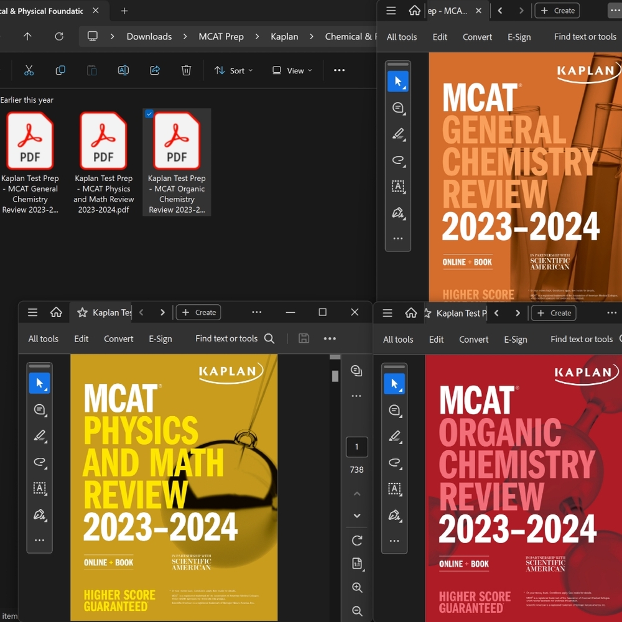Viewport: 622px width, 622px height.
Task: Open Edit menu in Physics window
Action: [81, 339]
